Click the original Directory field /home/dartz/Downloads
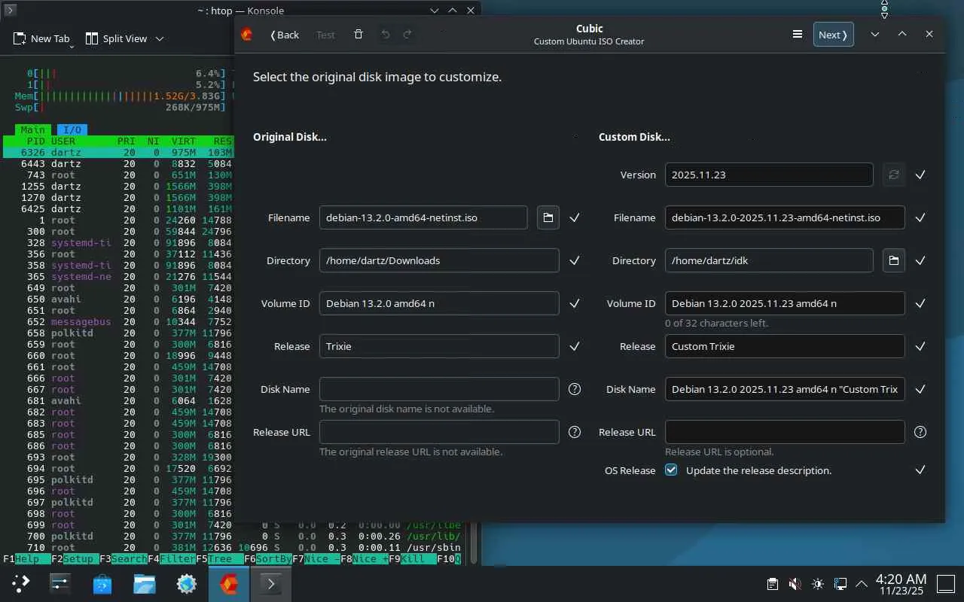The width and height of the screenshot is (964, 602). pos(439,260)
